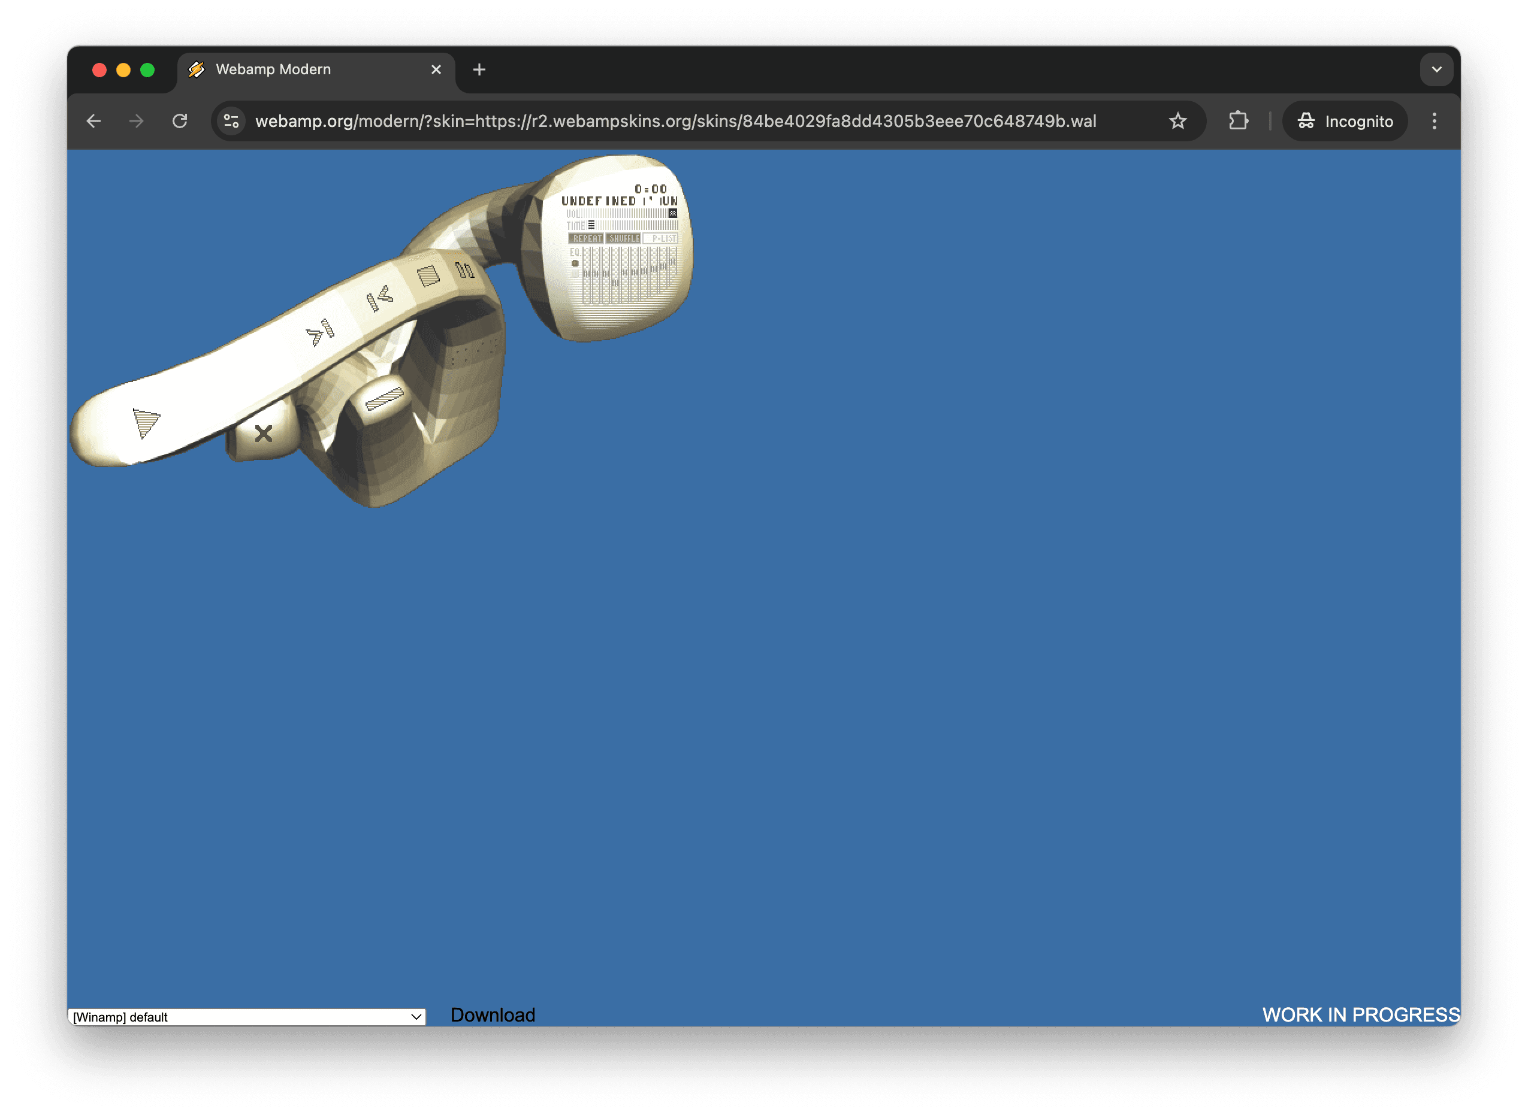Open the browser tab overview chevron
1528x1115 pixels.
1437,69
